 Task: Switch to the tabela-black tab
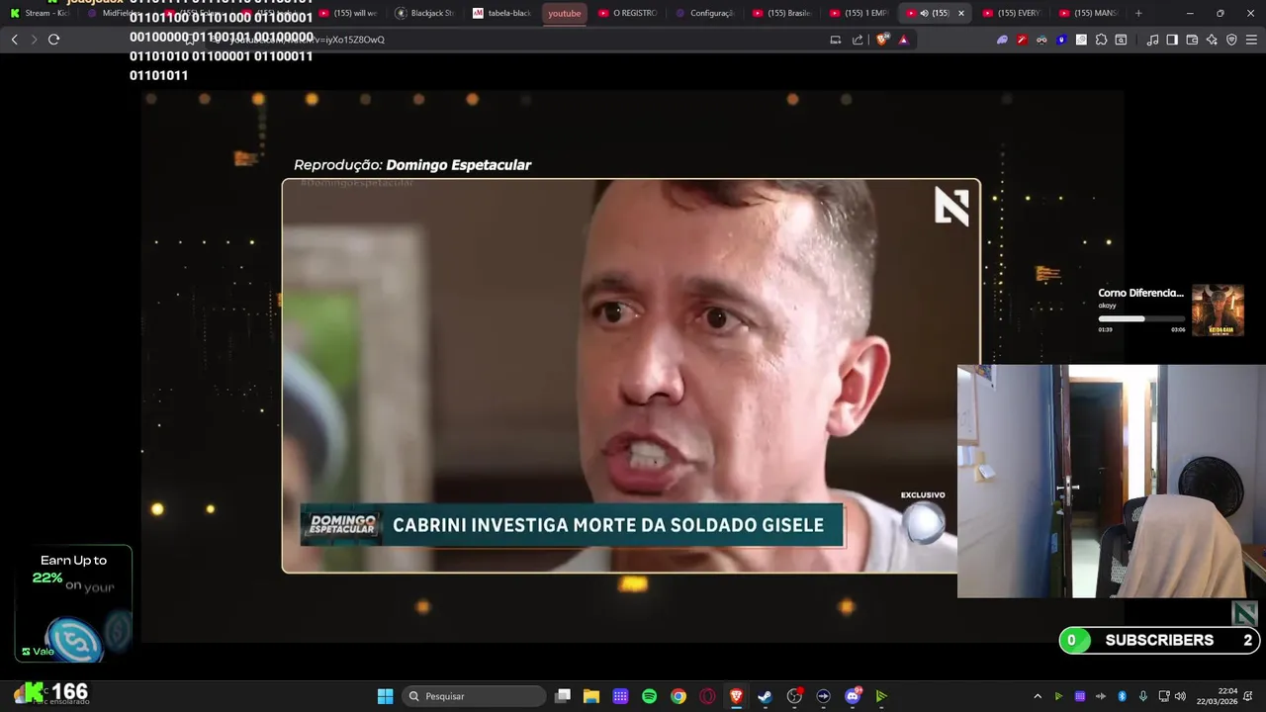tap(501, 13)
